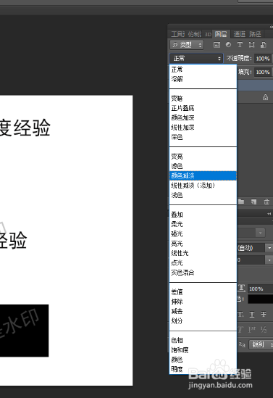The width and height of the screenshot is (273, 398).
Task: Switch to the 通道 tab
Action: coord(239,34)
